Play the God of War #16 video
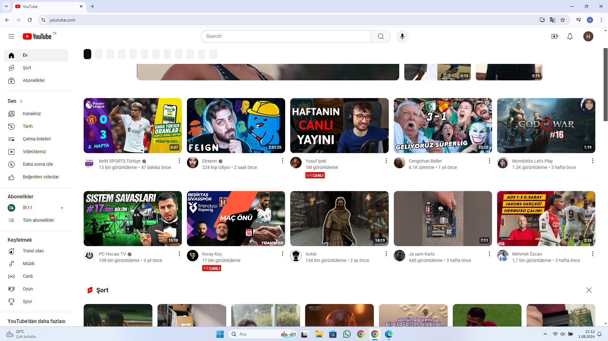This screenshot has width=608, height=341. click(x=546, y=126)
